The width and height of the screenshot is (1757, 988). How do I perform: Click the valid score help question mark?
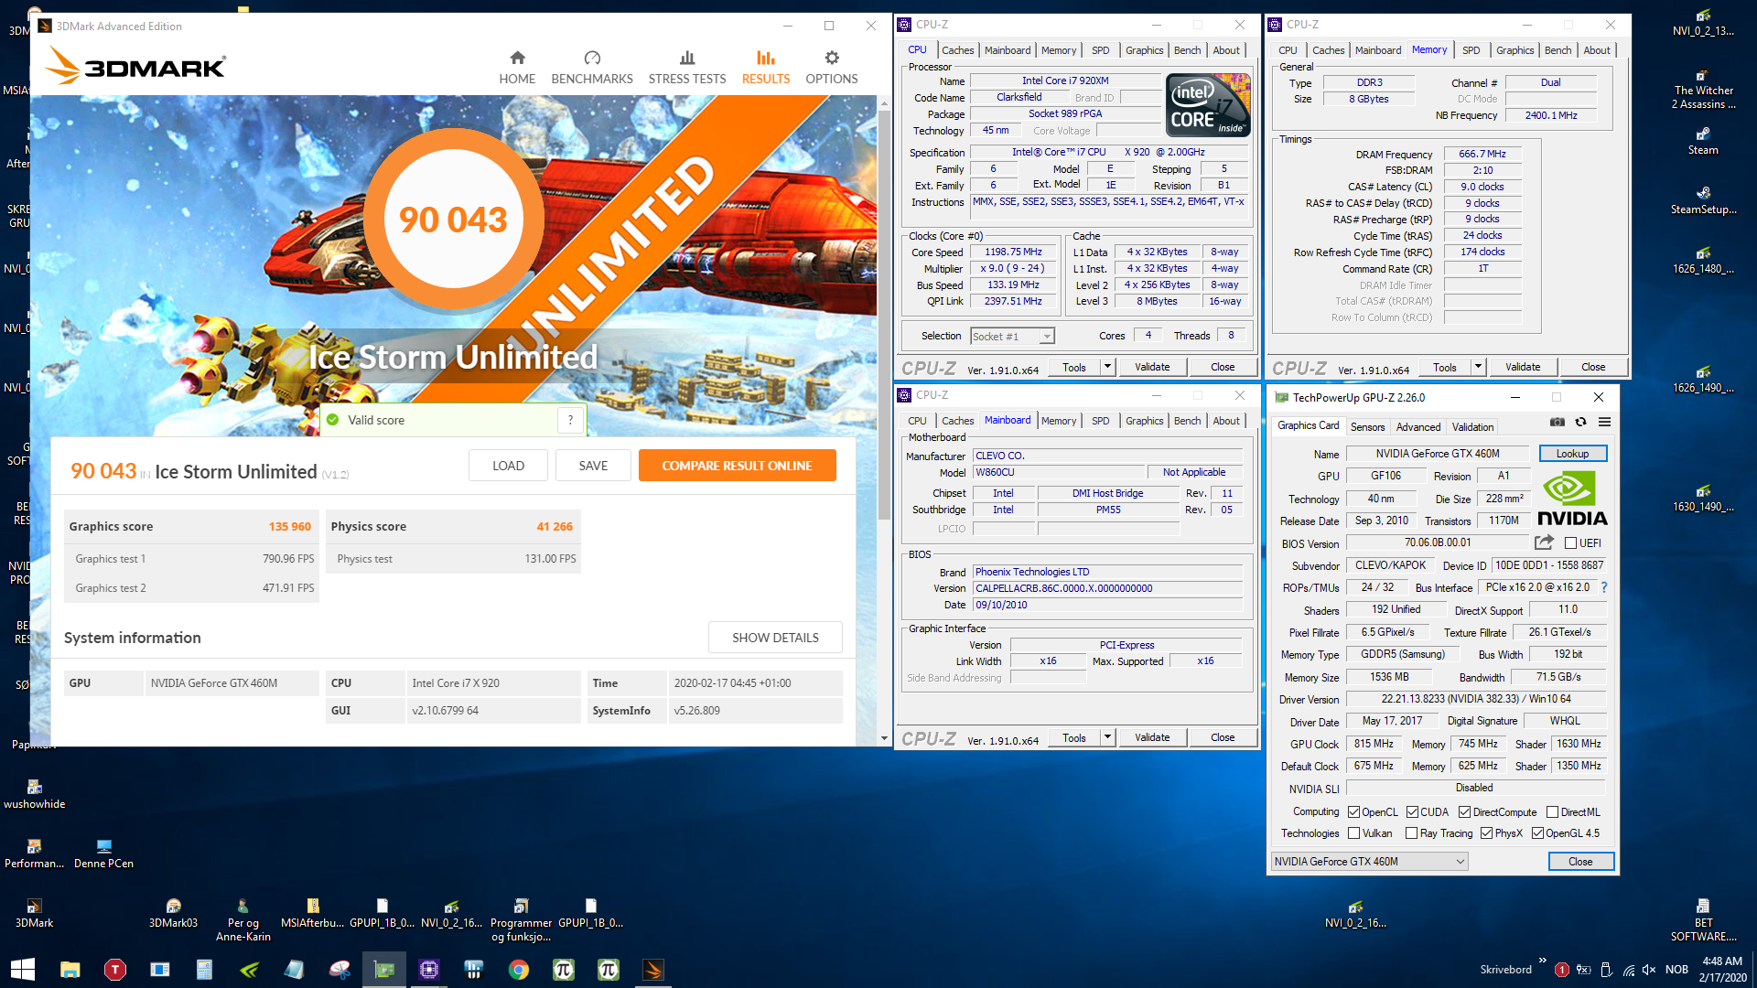pos(570,420)
